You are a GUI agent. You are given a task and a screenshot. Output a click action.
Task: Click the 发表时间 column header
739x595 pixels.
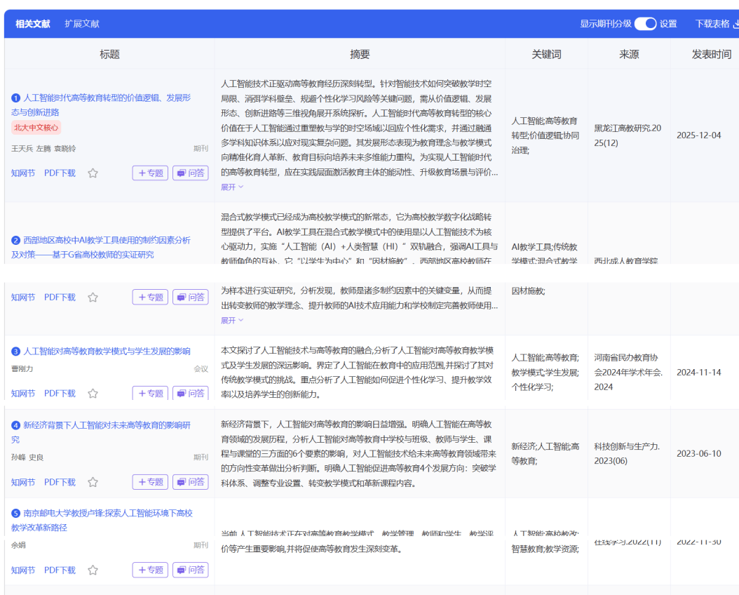[x=711, y=55]
